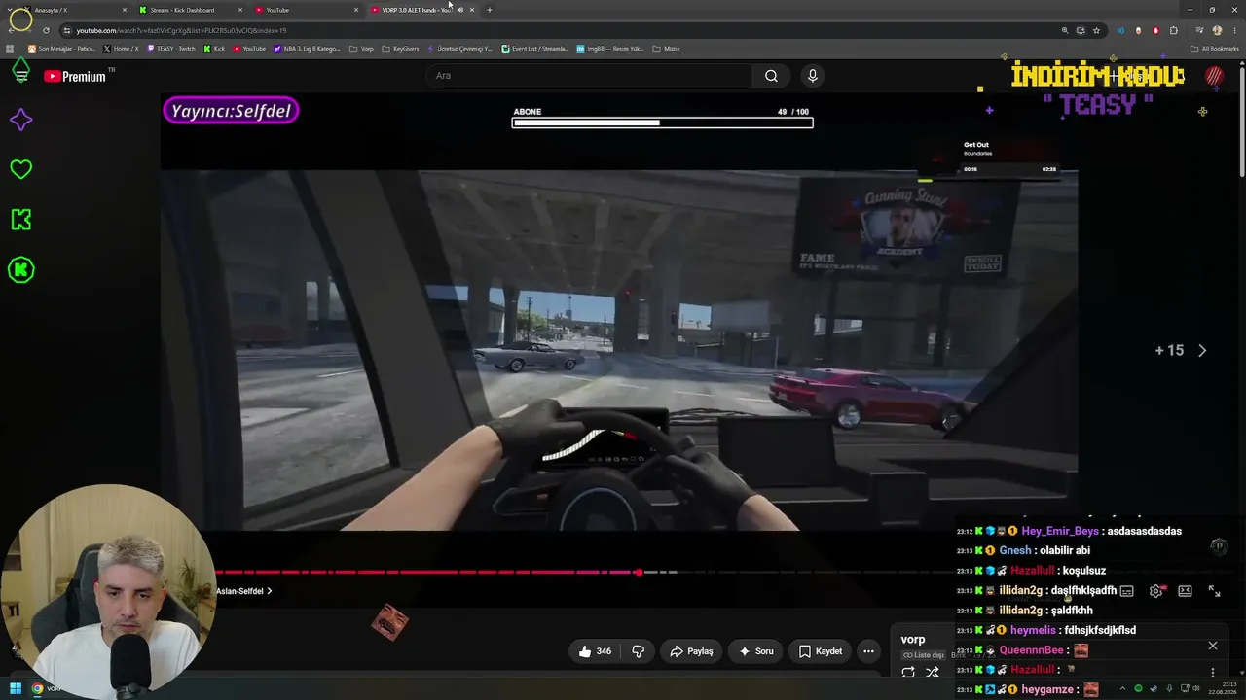Viewport: 1246px width, 700px height.
Task: Dislike the video with thumbs down
Action: tap(639, 651)
